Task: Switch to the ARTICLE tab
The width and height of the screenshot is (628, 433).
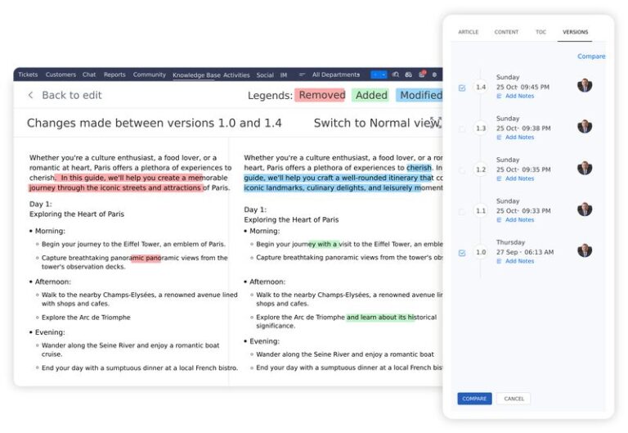Action: point(469,32)
